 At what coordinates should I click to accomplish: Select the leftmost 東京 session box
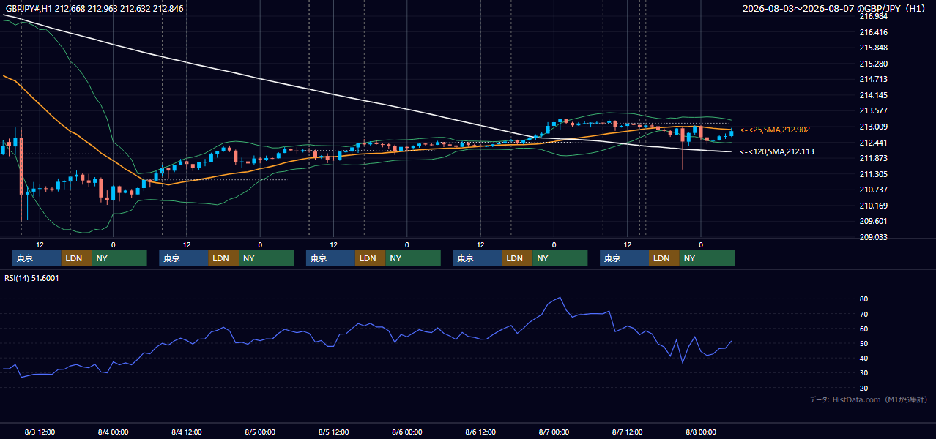click(x=37, y=258)
